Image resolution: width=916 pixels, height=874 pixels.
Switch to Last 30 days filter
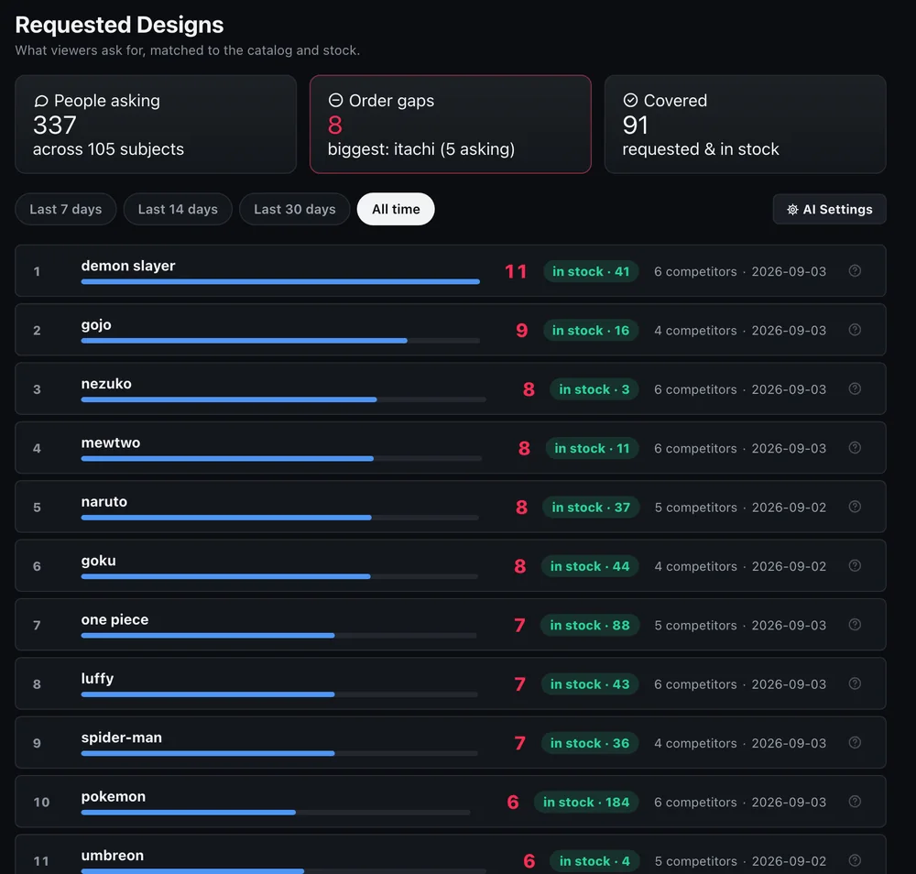click(x=294, y=209)
